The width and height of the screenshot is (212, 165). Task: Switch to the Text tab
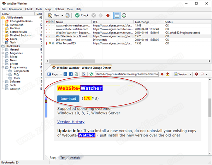click(x=63, y=158)
